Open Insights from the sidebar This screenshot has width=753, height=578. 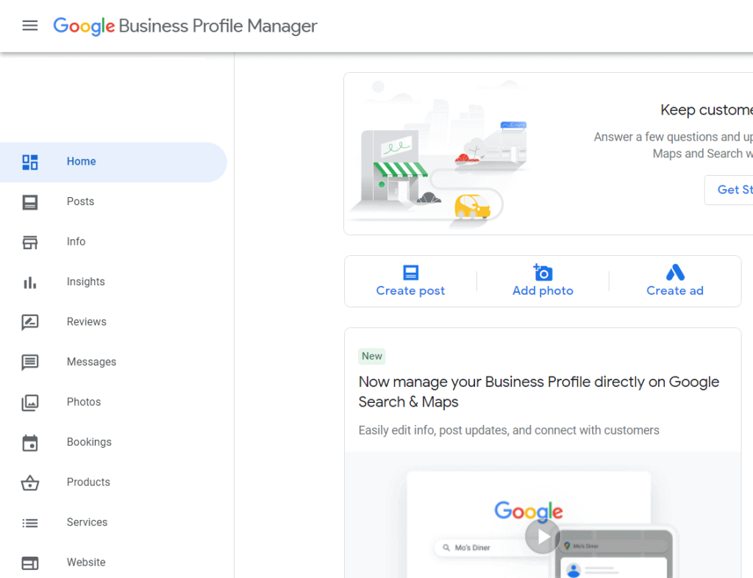point(113,282)
